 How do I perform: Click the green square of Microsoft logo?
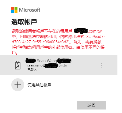click(16, 8)
